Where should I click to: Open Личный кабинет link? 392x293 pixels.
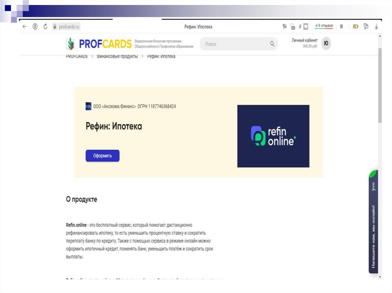coord(304,40)
